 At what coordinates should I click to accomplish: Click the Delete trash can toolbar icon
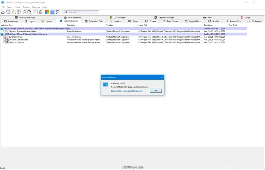tap(41, 12)
